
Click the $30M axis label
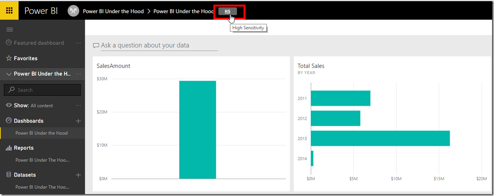(102, 79)
